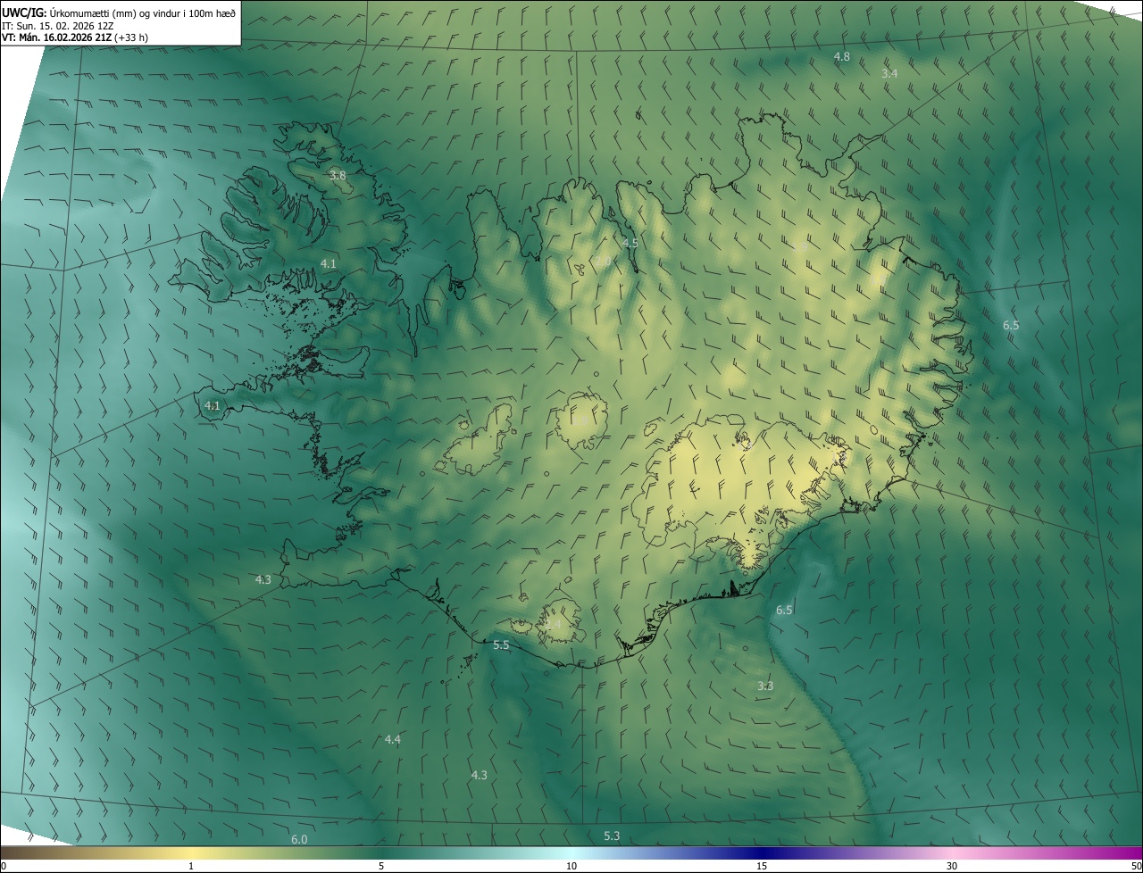Click the color scale tick label "0"

[x=4, y=867]
